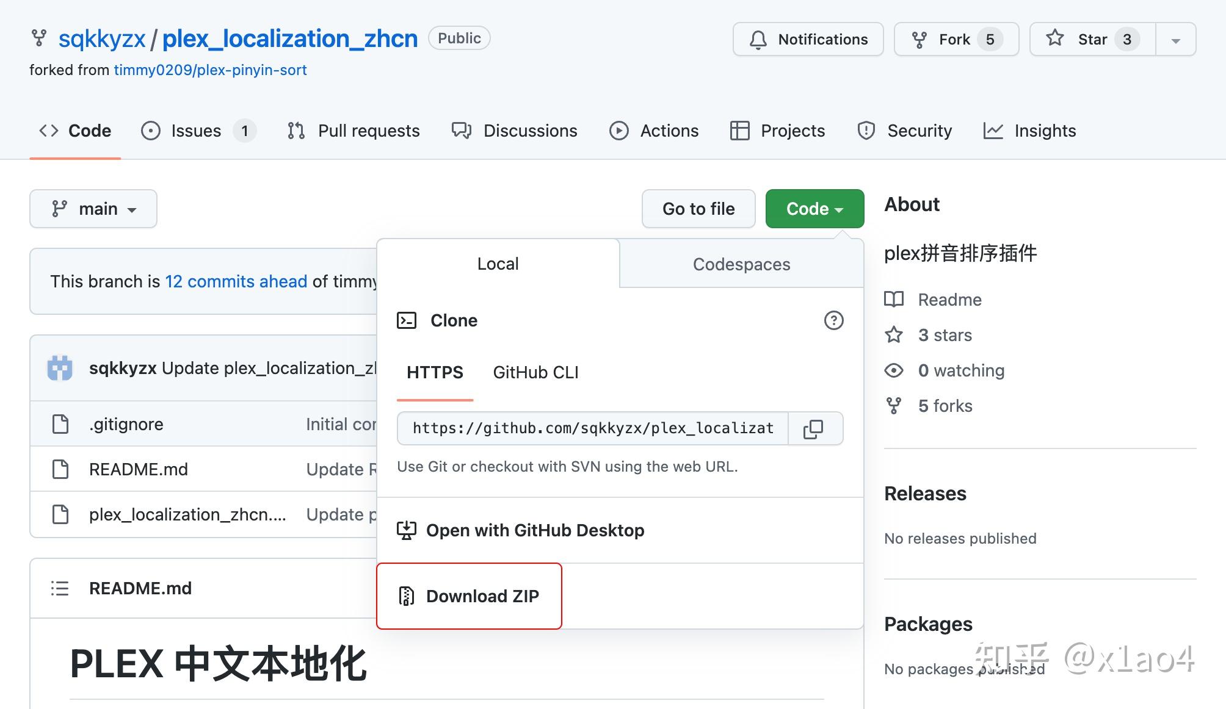The height and width of the screenshot is (709, 1226).
Task: Open the Star lists dropdown arrow
Action: coord(1175,40)
